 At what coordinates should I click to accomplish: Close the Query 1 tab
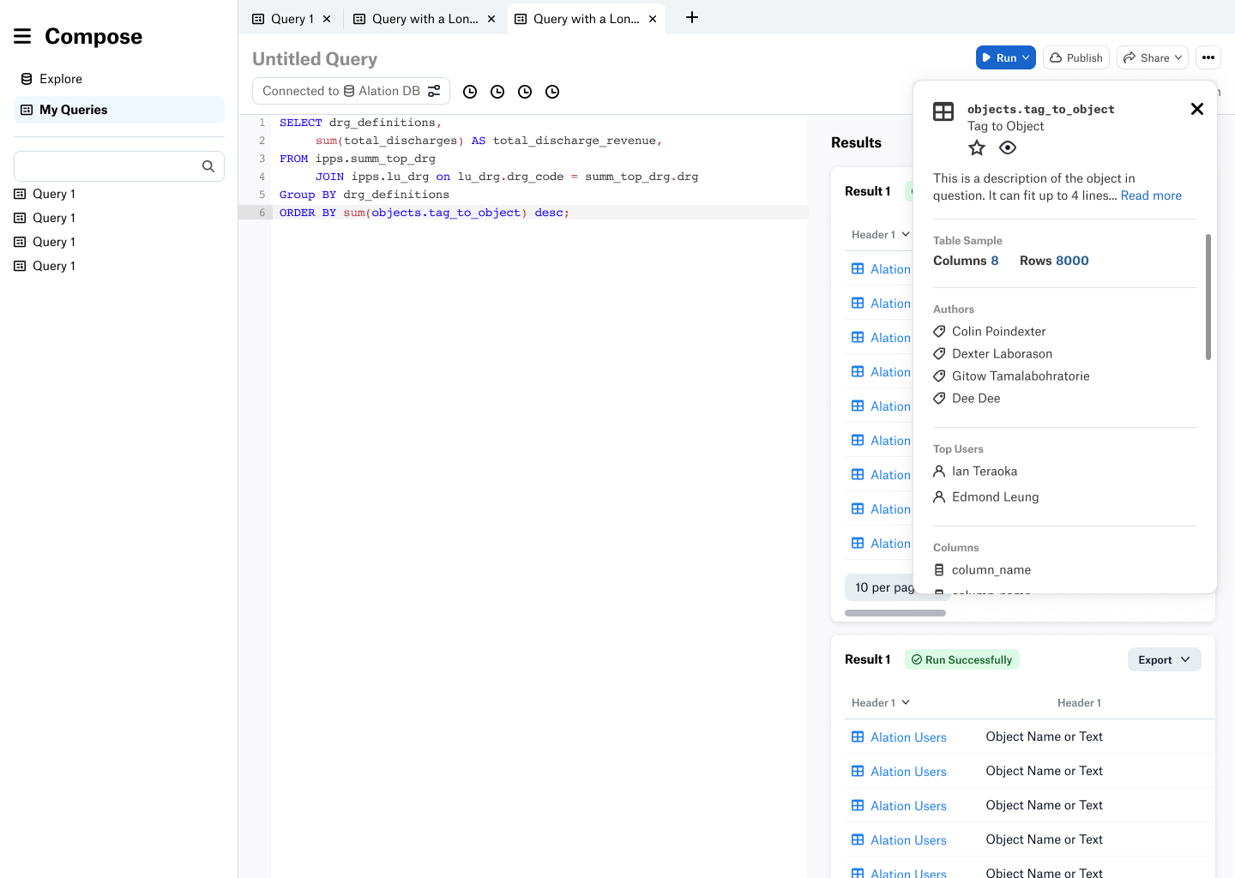pyautogui.click(x=327, y=19)
